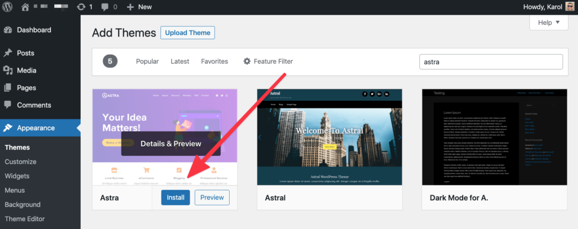Open the site home icon

(25, 7)
